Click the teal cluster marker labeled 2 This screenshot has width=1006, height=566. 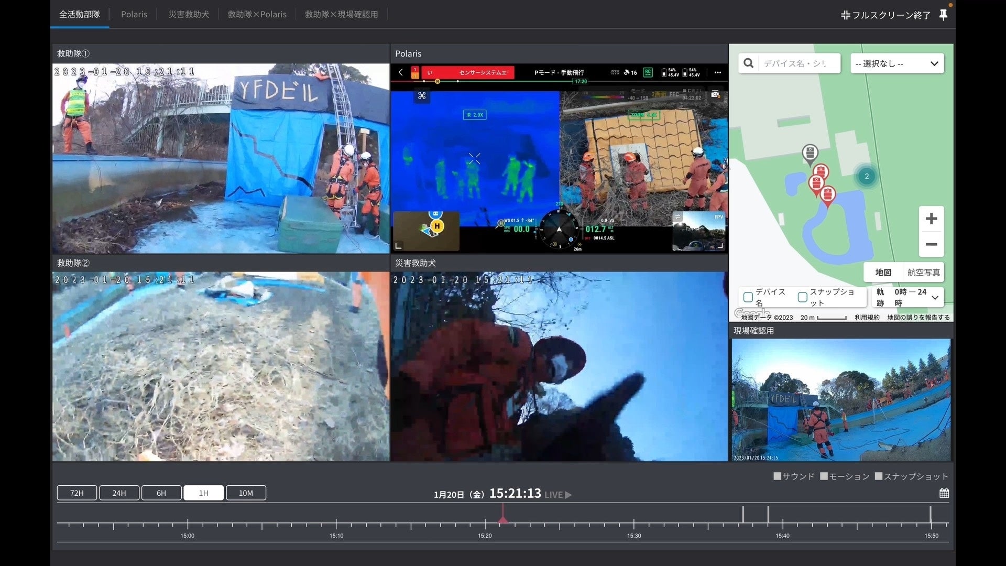coord(867,177)
